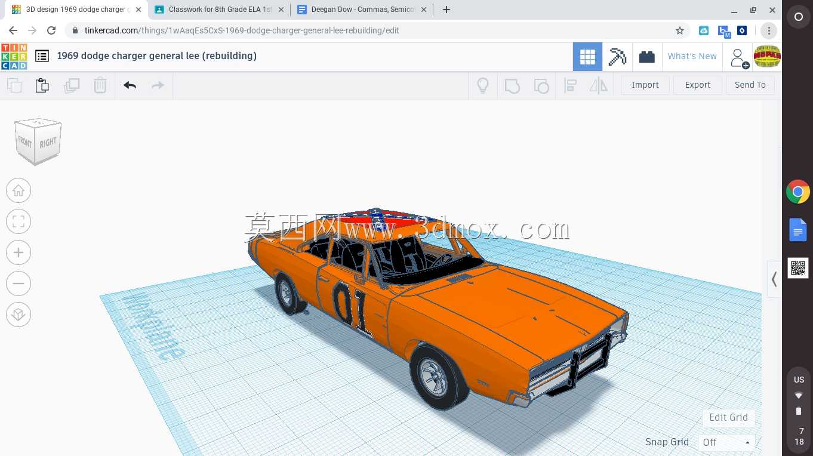Click the Fit all in view icon
The image size is (813, 456).
pos(19,221)
